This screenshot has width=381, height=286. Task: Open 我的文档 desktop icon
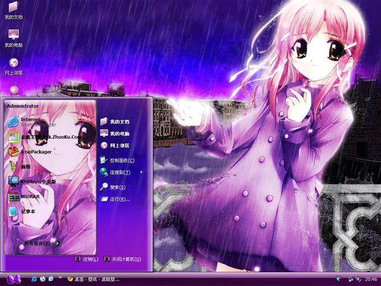click(14, 11)
